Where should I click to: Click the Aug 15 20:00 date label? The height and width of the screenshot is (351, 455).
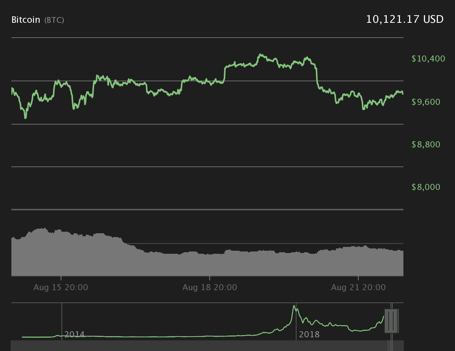(x=61, y=288)
